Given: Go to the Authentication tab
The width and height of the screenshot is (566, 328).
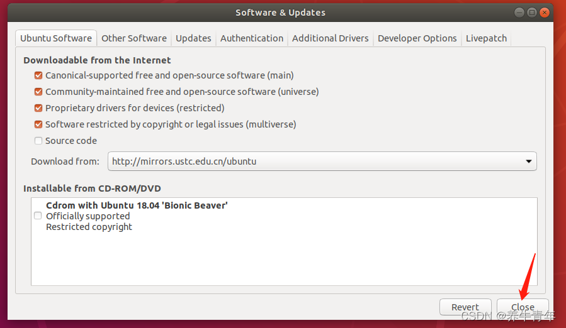Looking at the screenshot, I should pyautogui.click(x=252, y=38).
